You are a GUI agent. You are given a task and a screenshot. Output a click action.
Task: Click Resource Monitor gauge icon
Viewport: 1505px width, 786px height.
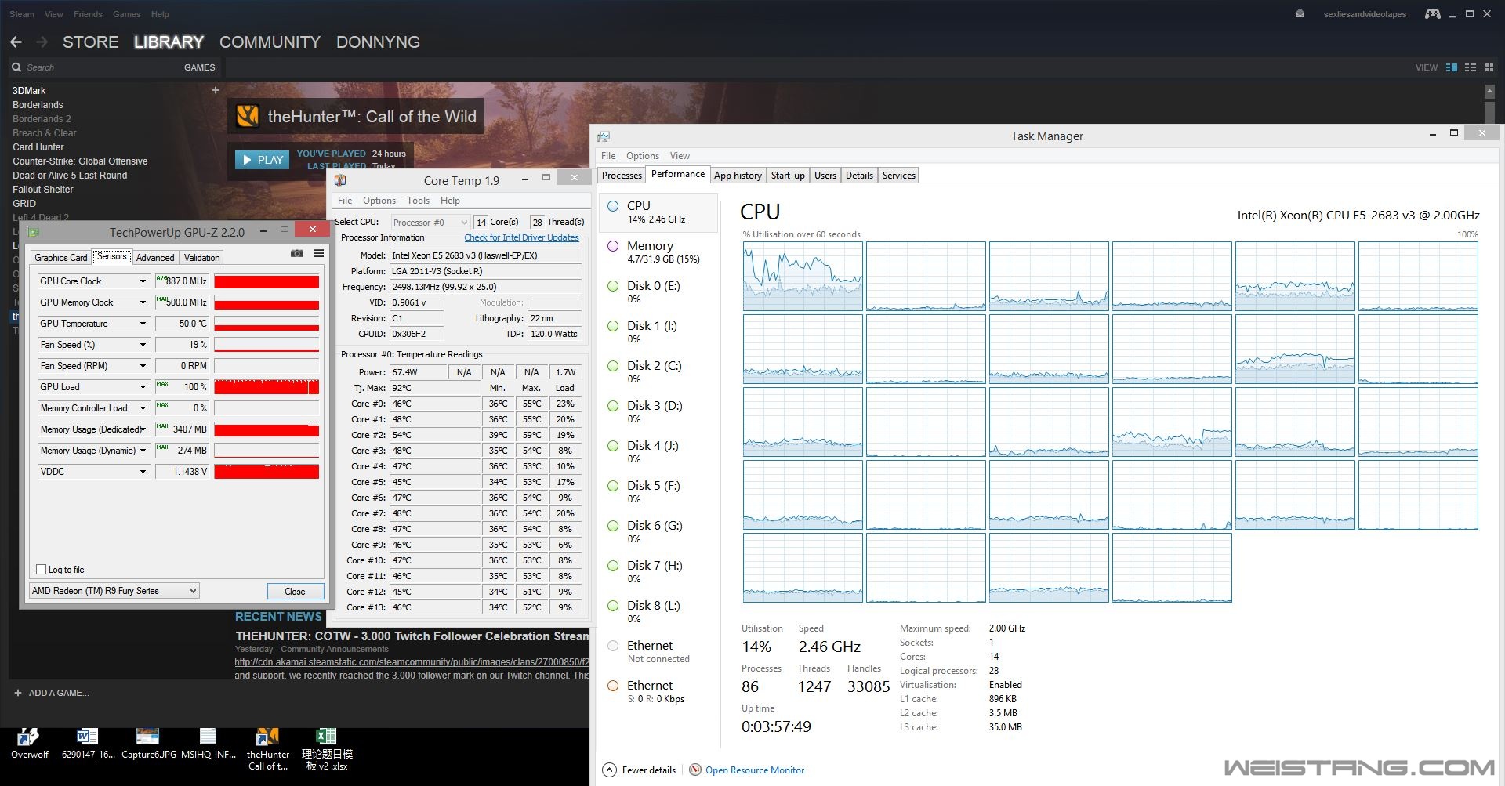tap(695, 770)
